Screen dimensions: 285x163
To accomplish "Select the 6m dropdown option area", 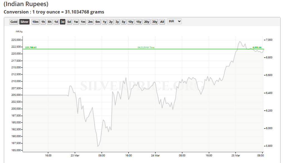I will pyautogui.click(x=97, y=22).
